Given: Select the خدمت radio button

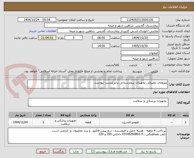Looking at the screenshot, I should [141, 65].
